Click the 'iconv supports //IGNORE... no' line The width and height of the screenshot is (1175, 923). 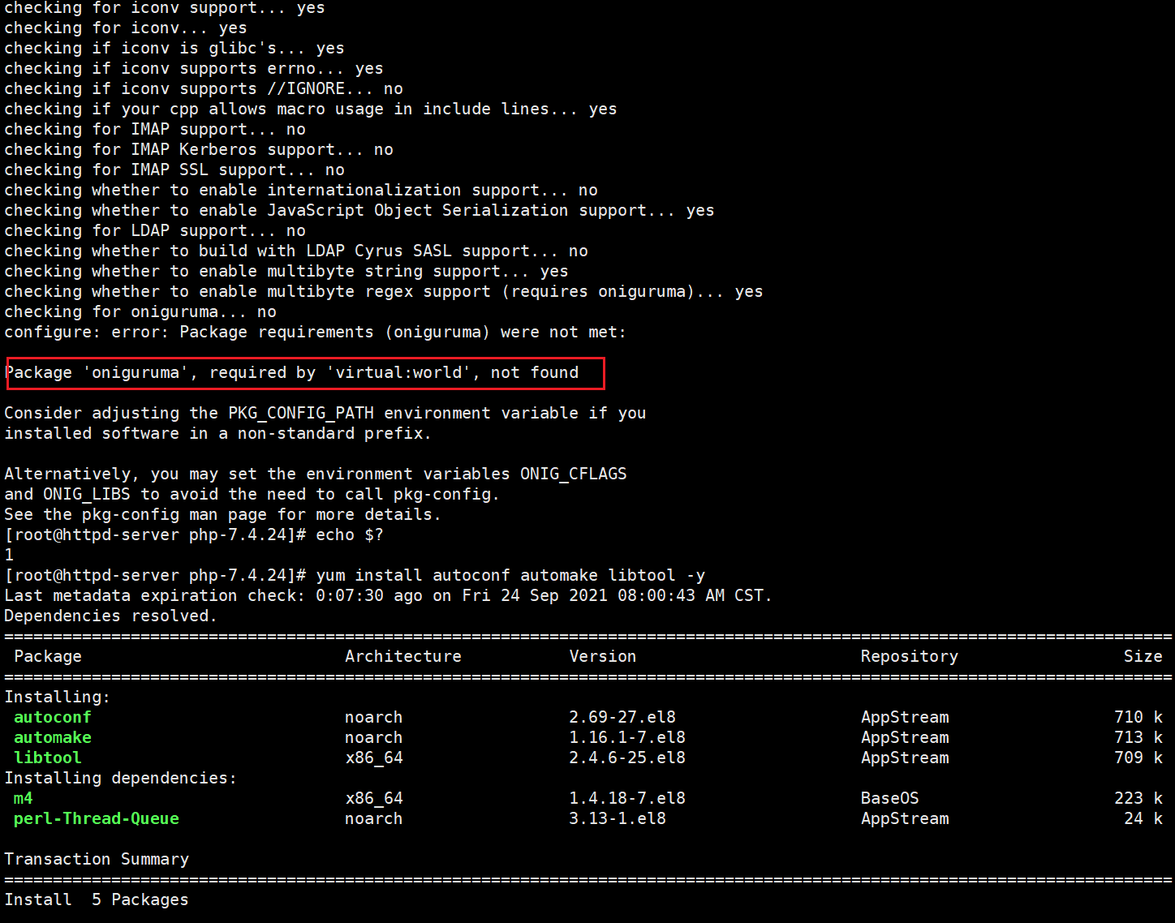204,89
